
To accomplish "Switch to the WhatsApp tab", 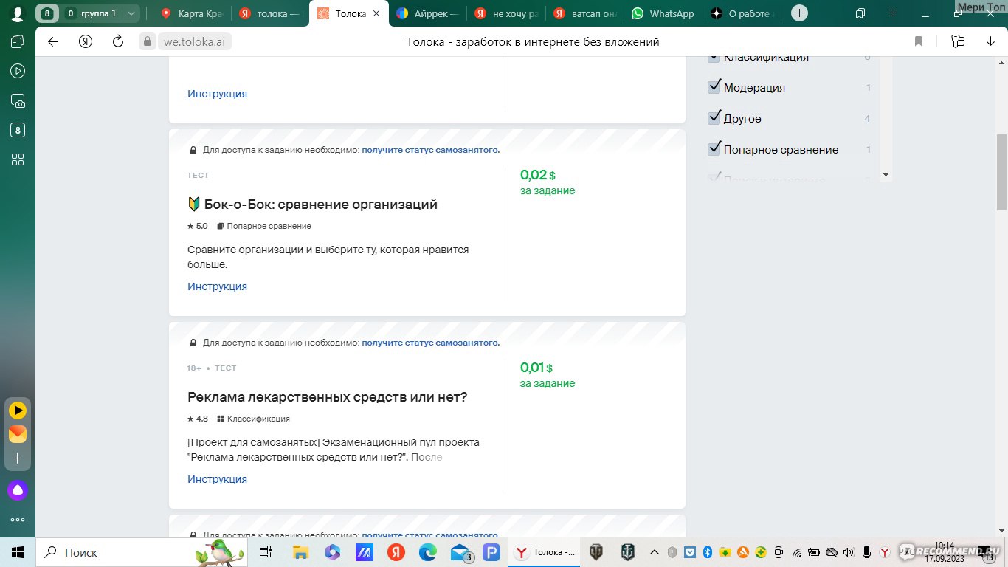I will (663, 13).
